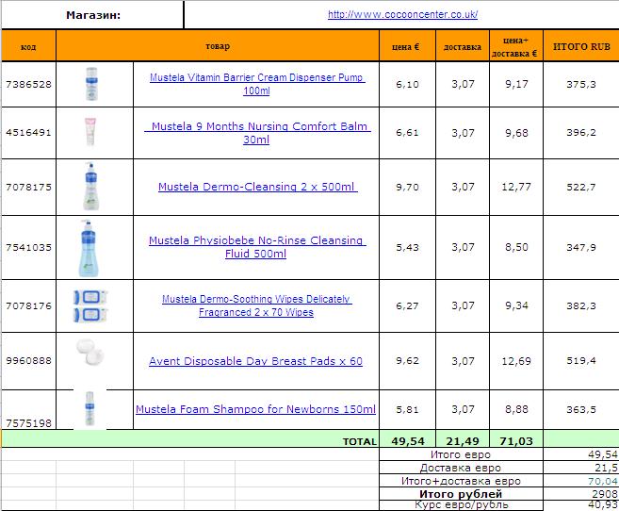The width and height of the screenshot is (619, 511).
Task: Open Mustela Vitamin Barrier Cream product link
Action: (x=256, y=77)
